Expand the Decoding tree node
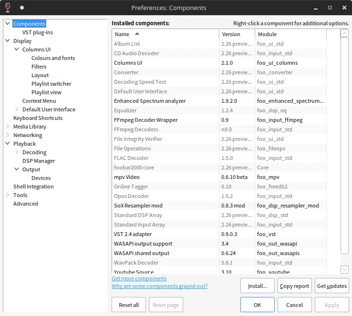 pyautogui.click(x=16, y=152)
